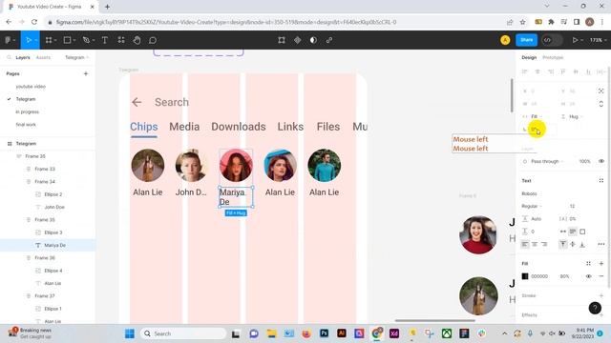
Task: Switch to the Layers tab
Action: click(23, 57)
